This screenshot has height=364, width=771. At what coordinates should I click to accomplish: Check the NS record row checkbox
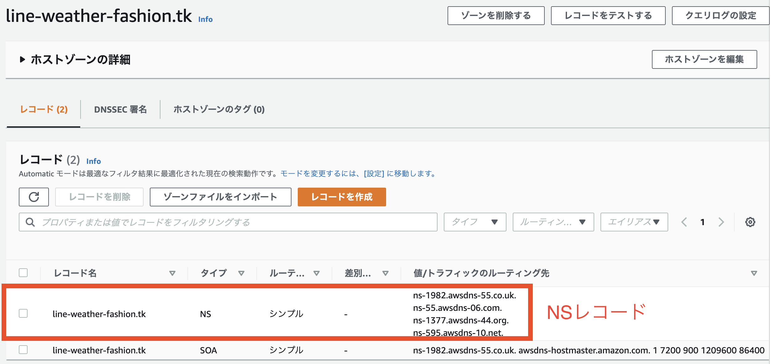[23, 313]
